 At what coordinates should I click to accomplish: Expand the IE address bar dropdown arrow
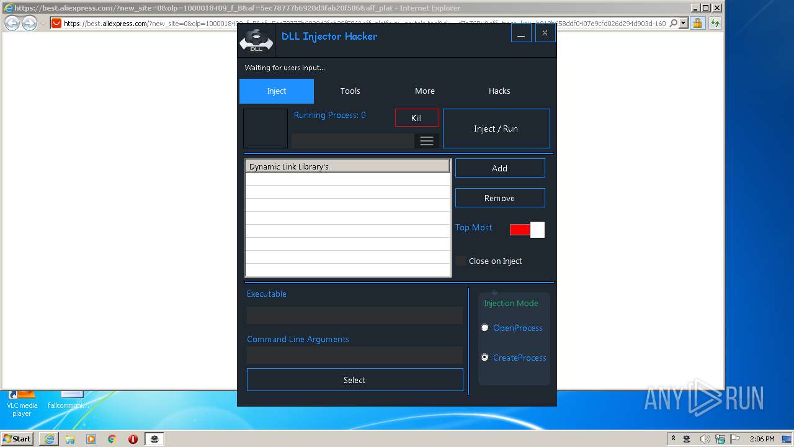click(x=684, y=24)
